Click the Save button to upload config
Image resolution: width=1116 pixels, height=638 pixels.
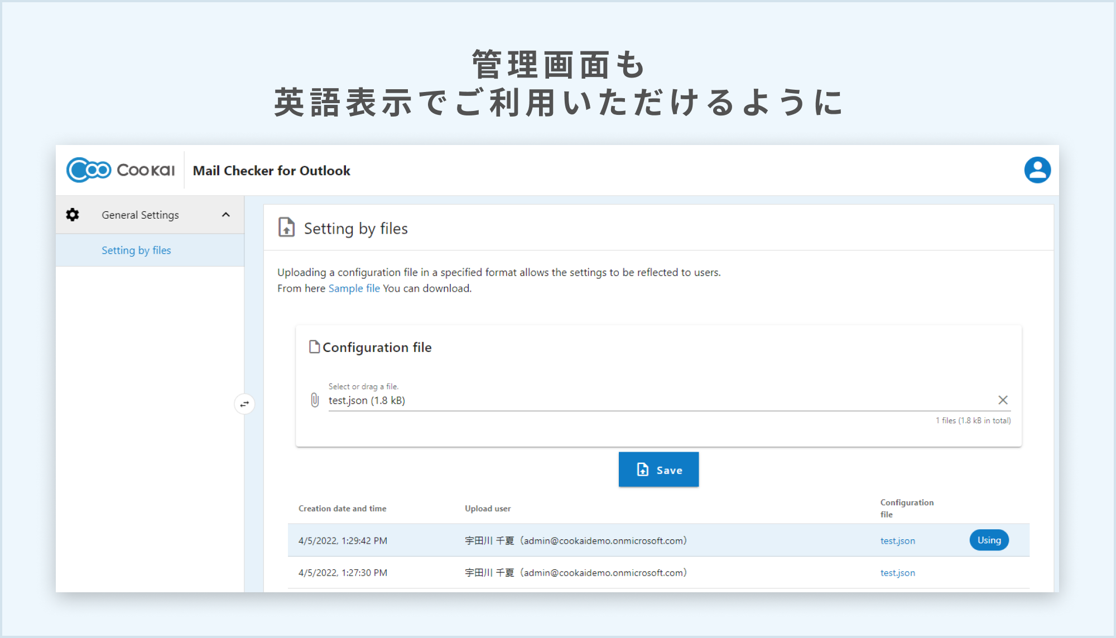(x=658, y=470)
